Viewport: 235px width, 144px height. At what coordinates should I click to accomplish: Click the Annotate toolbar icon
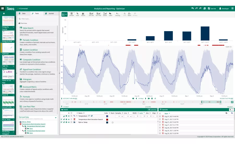(135, 14)
